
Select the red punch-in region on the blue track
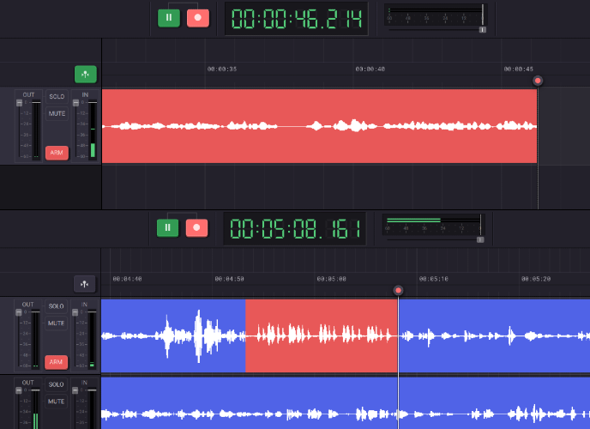click(x=322, y=335)
